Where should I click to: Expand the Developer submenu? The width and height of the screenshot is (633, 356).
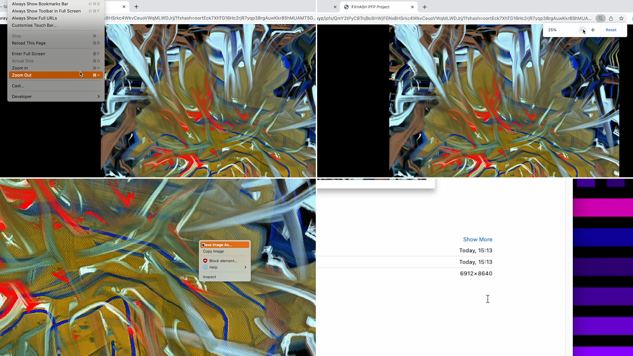pyautogui.click(x=55, y=97)
